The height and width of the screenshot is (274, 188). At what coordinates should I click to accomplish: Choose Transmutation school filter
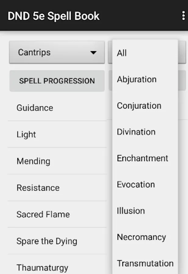(145, 263)
